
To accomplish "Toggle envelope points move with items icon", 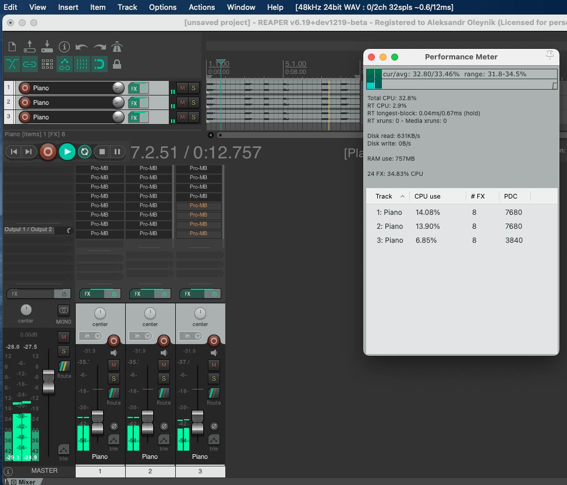I will [x=65, y=65].
